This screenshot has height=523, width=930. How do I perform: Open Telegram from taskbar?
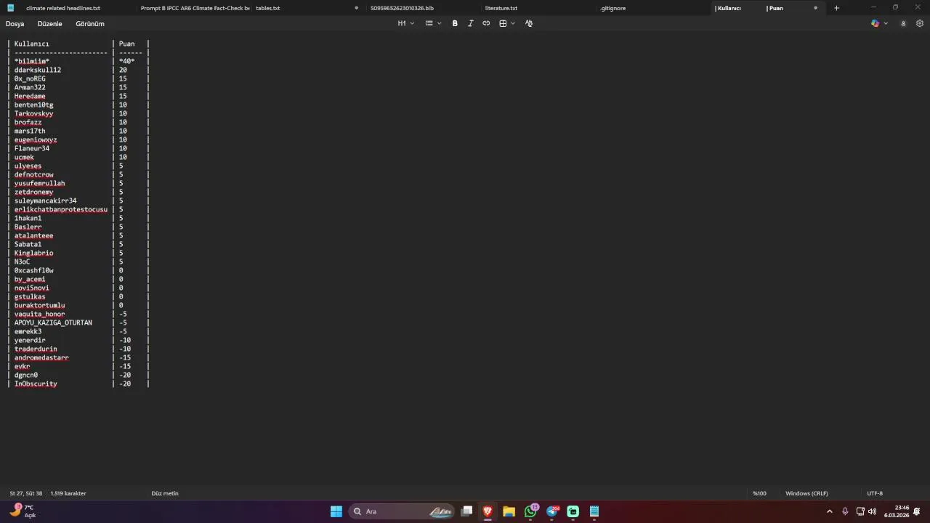[552, 511]
